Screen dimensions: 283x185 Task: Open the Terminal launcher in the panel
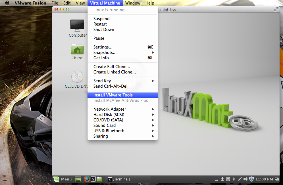93,179
